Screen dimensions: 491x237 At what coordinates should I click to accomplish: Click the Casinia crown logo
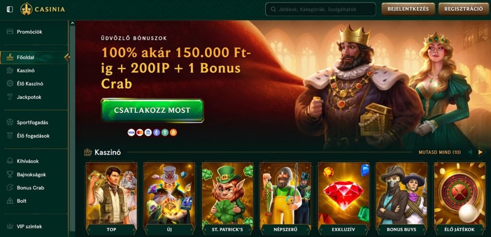[x=26, y=9]
